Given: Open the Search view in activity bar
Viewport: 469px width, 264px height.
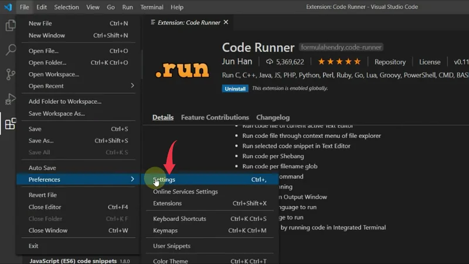Looking at the screenshot, I should [x=10, y=50].
